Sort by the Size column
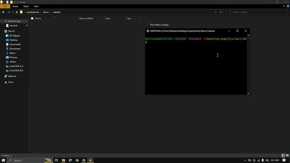Screen dimensions: 290x163 [129, 19]
